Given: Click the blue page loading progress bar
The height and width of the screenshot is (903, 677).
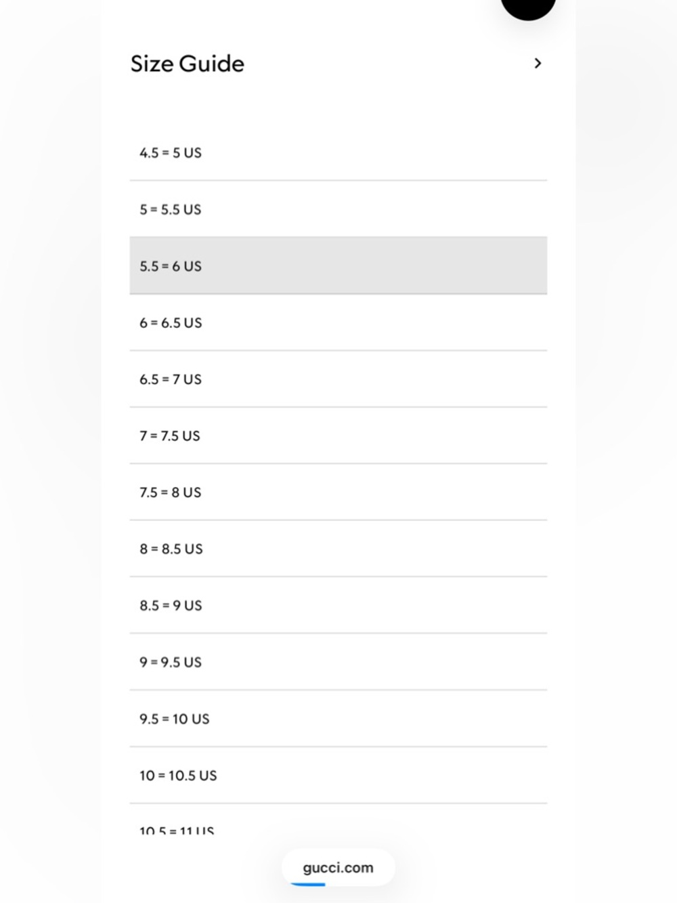Looking at the screenshot, I should point(308,884).
